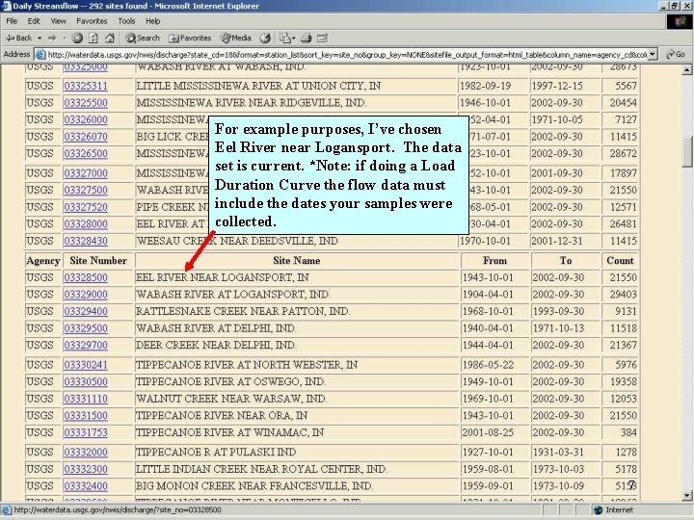Open site number 03327520 link

coord(86,207)
